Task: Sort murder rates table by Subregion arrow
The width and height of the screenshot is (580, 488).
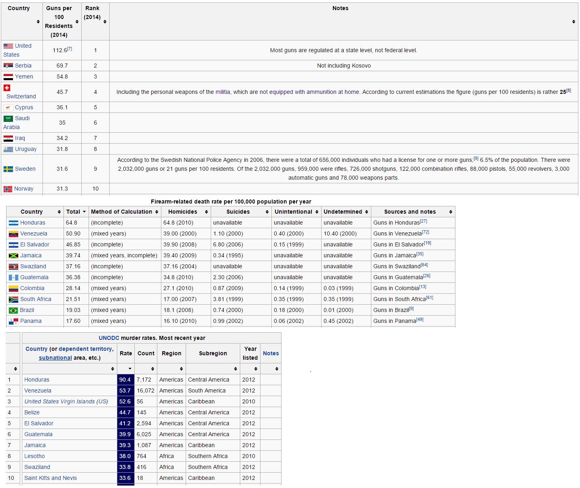Action: [x=235, y=369]
